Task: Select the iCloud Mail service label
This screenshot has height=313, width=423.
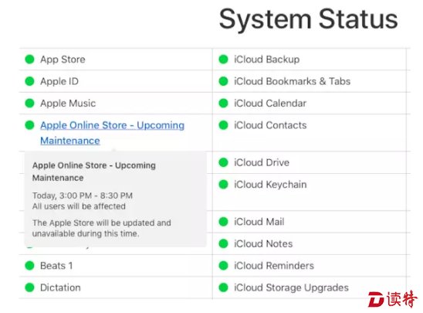Action: (x=259, y=222)
